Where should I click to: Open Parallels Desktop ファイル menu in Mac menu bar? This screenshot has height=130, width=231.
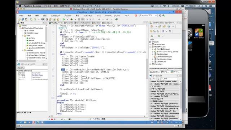(47, 6)
